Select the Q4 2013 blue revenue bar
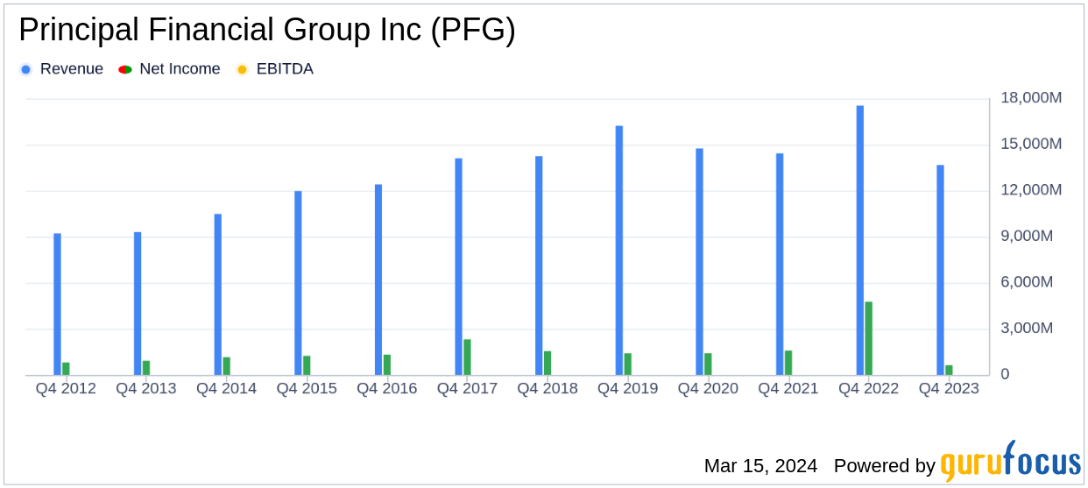The height and width of the screenshot is (488, 1088). point(138,303)
